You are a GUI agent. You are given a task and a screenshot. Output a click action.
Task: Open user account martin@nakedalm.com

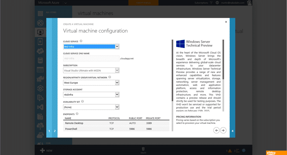point(232,3)
